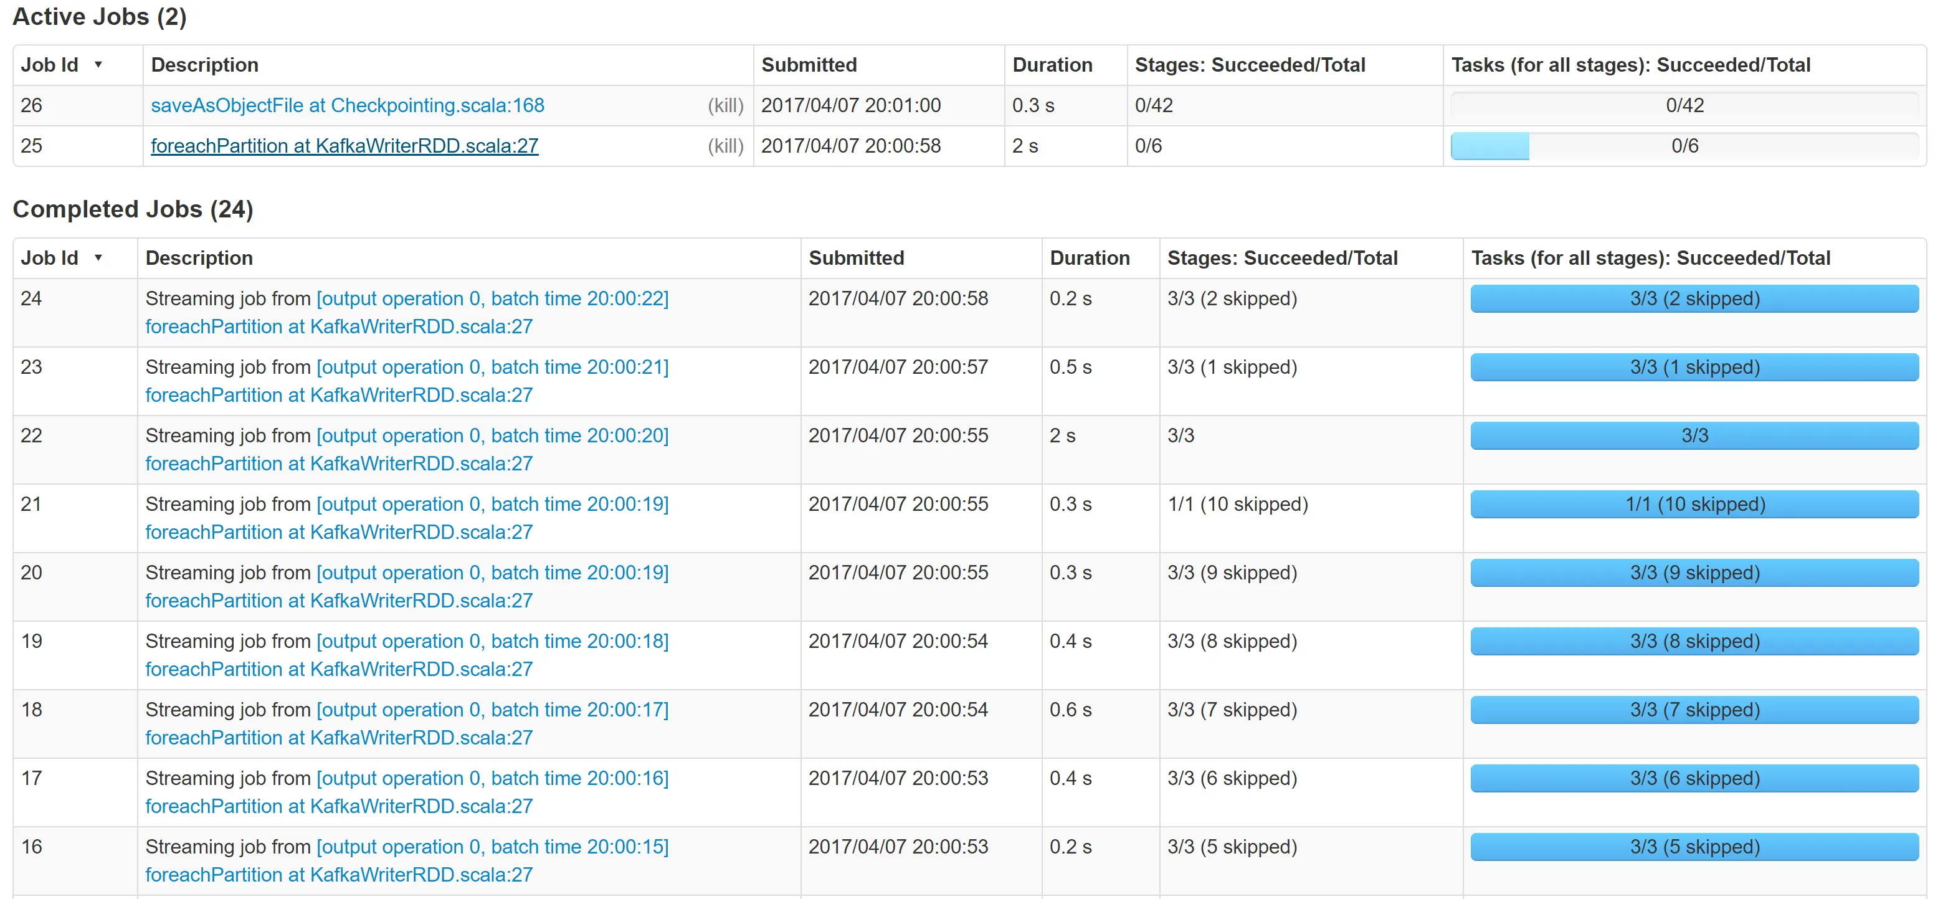Sort Active Jobs by the Submitted column

809,65
